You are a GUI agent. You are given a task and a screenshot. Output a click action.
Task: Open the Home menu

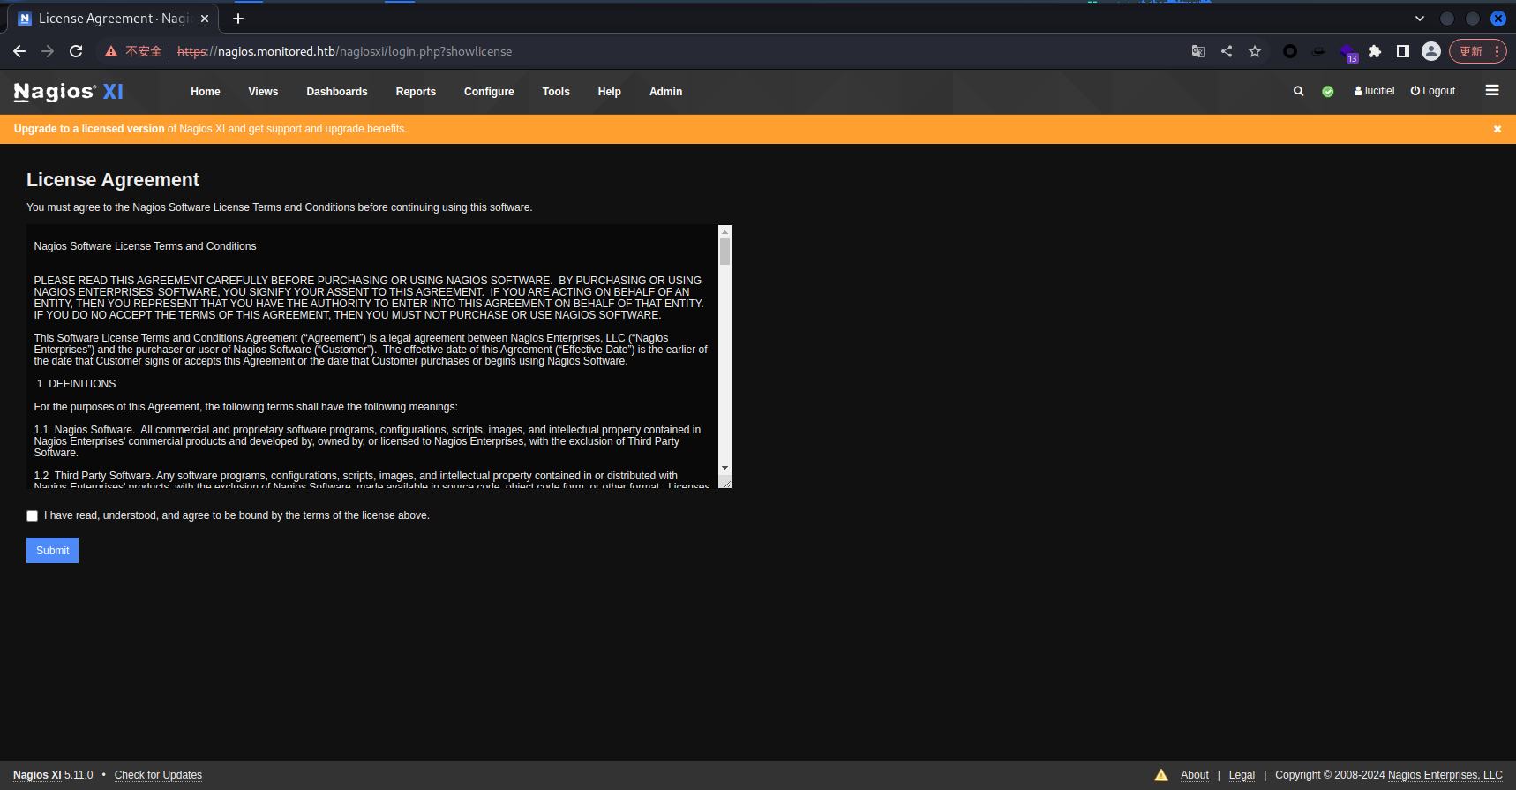point(206,92)
